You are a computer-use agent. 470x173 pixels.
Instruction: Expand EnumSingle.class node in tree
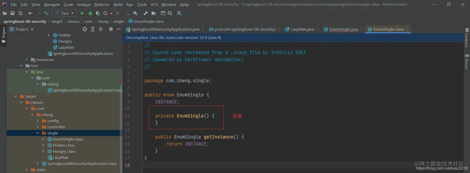tap(43, 139)
